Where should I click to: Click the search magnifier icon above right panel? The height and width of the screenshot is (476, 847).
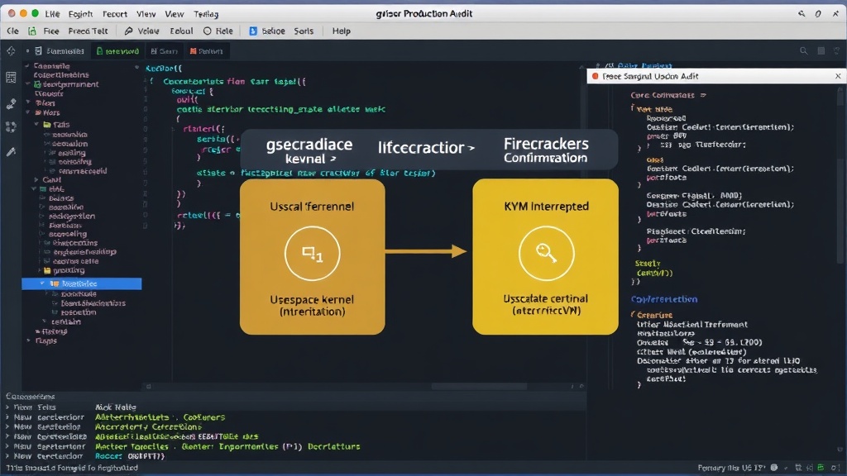tap(803, 50)
